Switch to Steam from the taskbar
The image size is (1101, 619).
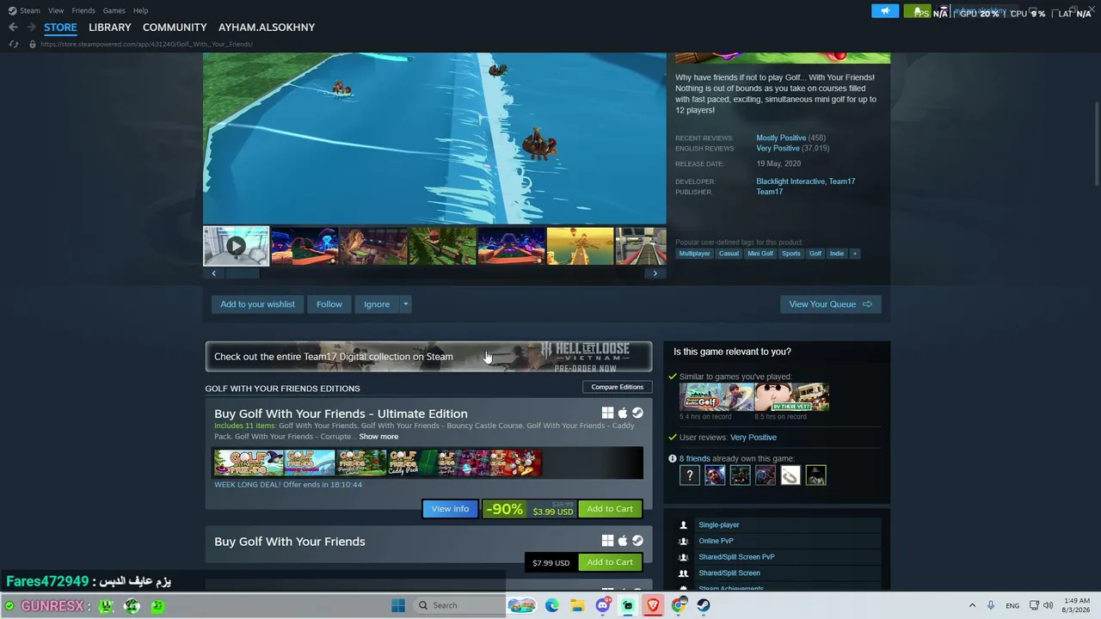click(x=704, y=605)
